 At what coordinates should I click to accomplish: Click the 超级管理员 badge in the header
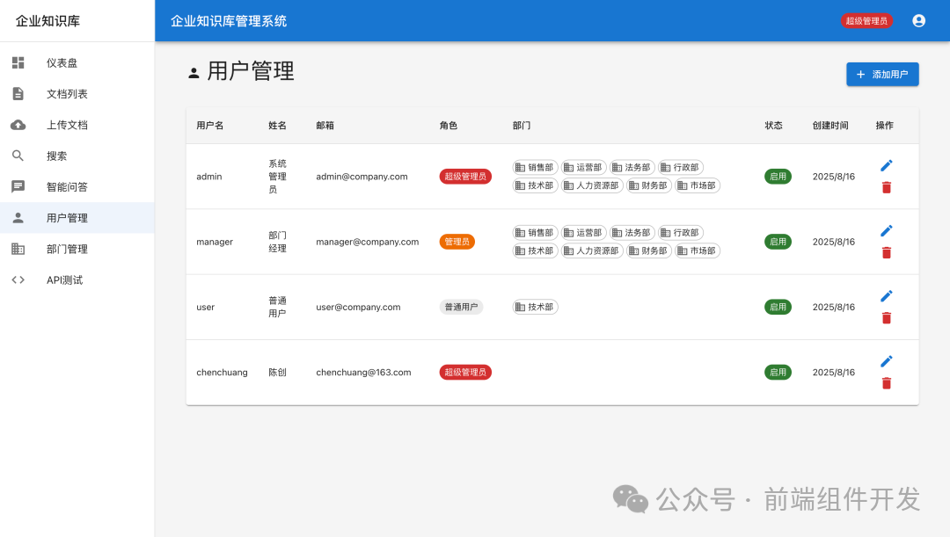[x=866, y=20]
